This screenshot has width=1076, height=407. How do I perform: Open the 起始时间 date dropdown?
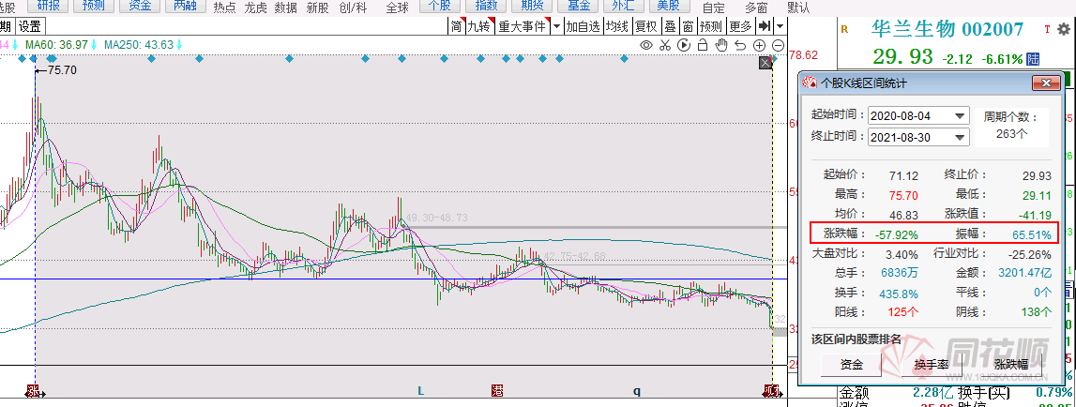[x=959, y=115]
